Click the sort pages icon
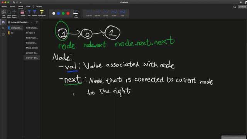This screenshot has width=247, height=139. click(37, 22)
